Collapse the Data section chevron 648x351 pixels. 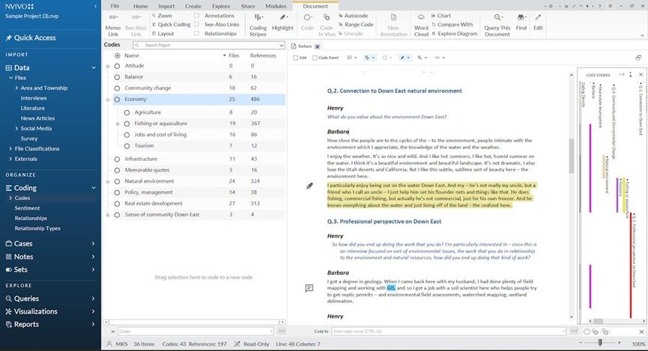coord(94,67)
